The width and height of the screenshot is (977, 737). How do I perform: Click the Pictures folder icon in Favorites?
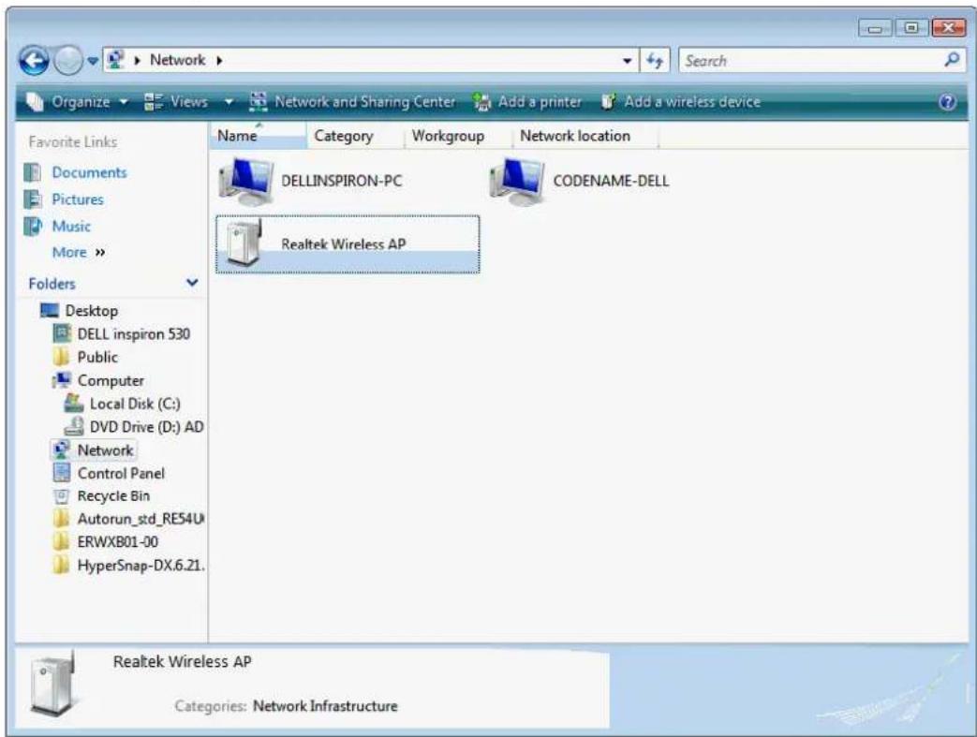pos(33,199)
